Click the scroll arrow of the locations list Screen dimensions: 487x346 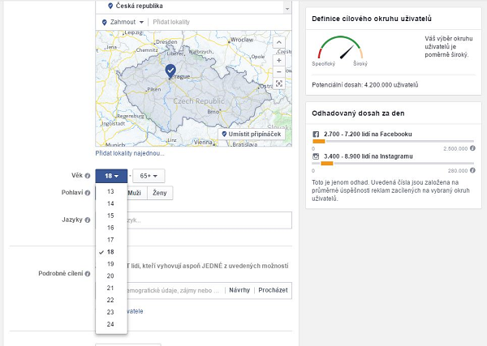(287, 9)
